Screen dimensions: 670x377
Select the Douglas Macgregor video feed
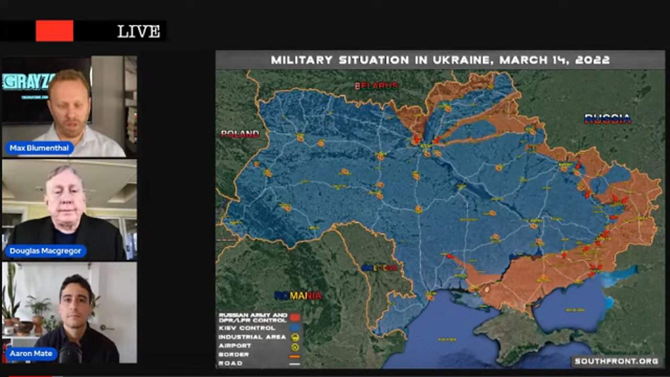(x=69, y=210)
